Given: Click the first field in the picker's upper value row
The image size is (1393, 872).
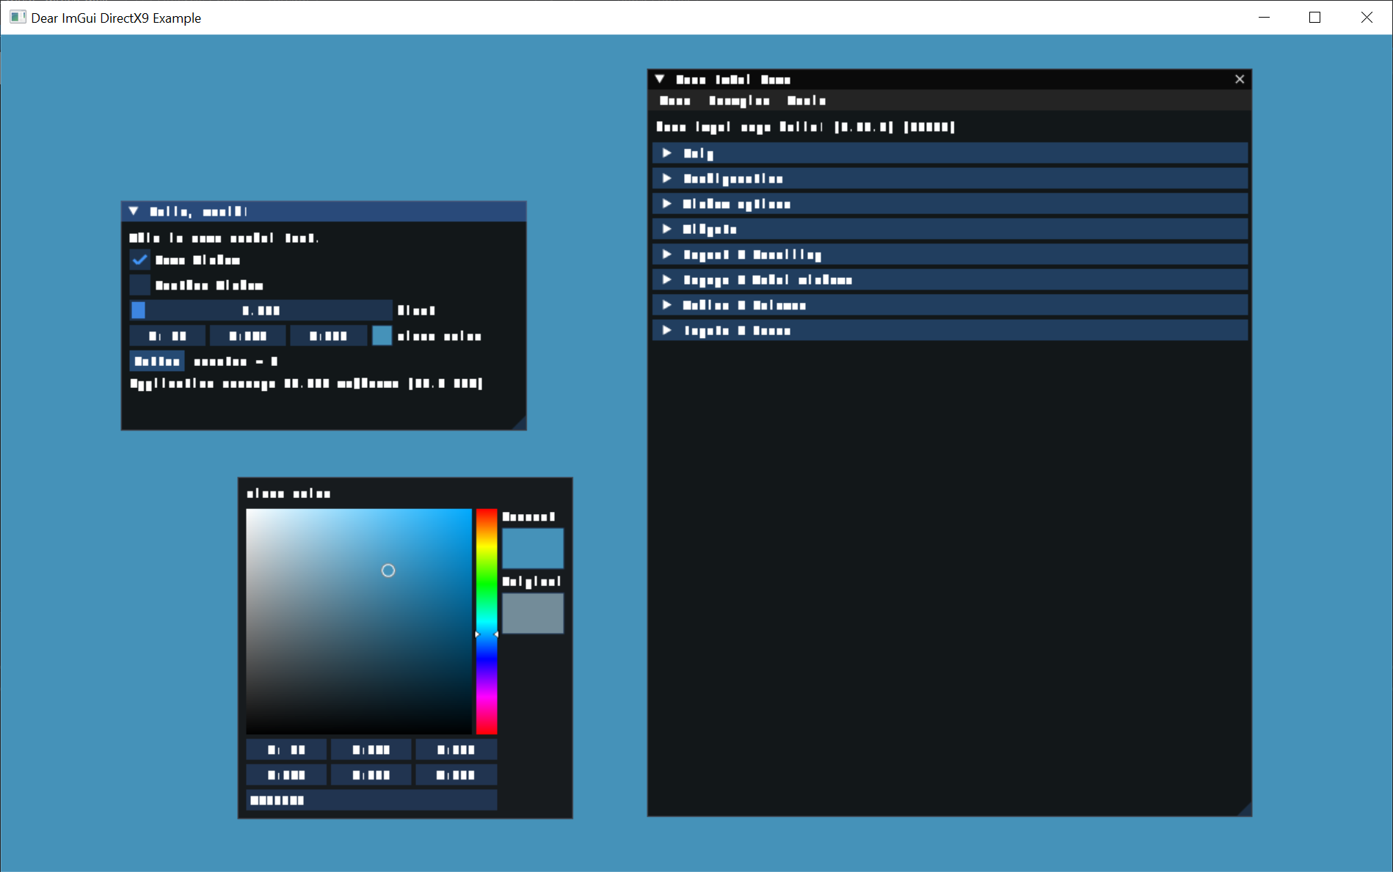Looking at the screenshot, I should coord(286,750).
